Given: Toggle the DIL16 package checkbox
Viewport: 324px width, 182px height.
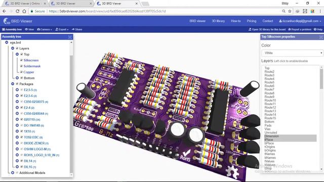Looking at the screenshot, I should coord(21,167).
